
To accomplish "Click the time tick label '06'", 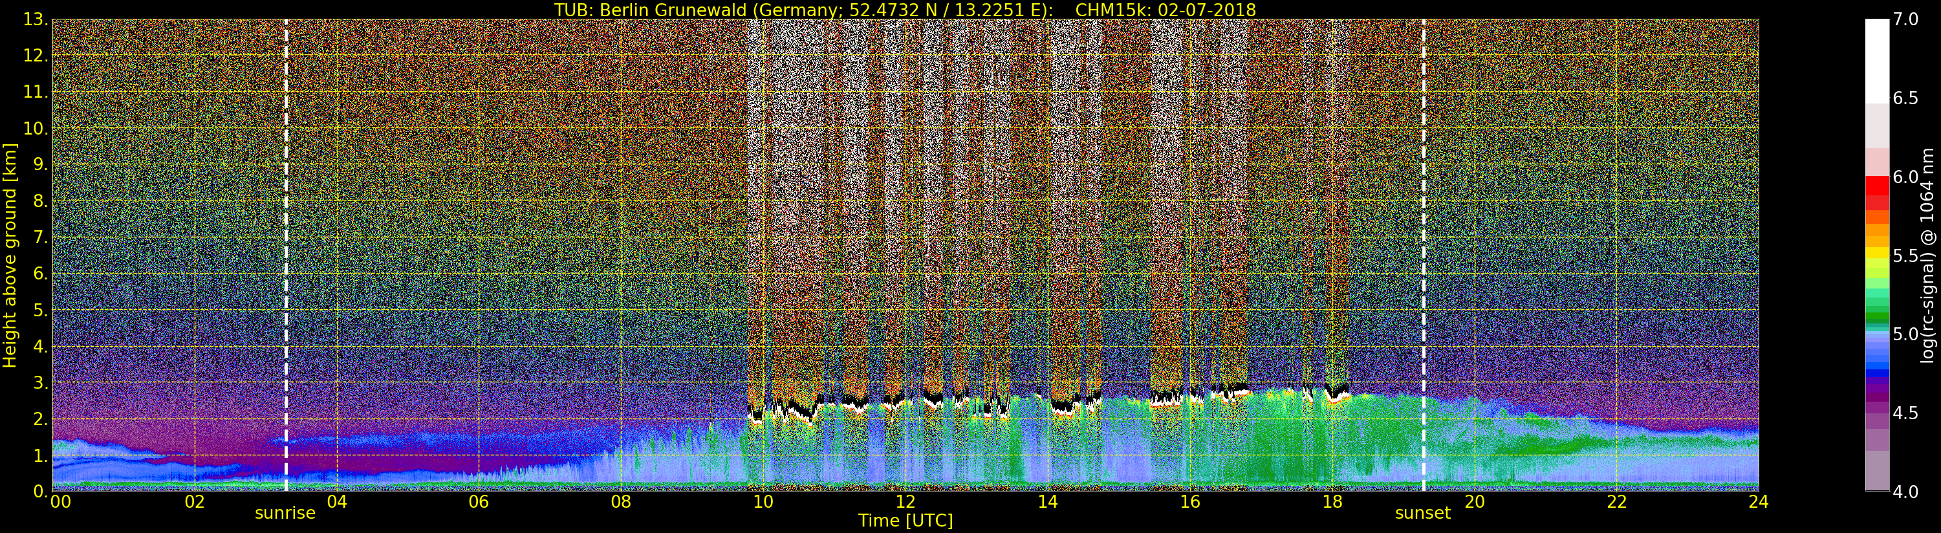I will [479, 501].
